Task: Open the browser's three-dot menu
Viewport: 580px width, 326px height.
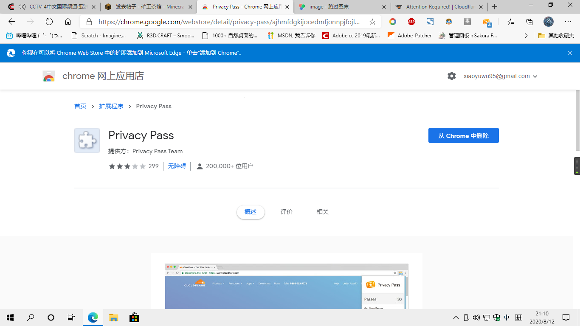Action: (x=568, y=22)
